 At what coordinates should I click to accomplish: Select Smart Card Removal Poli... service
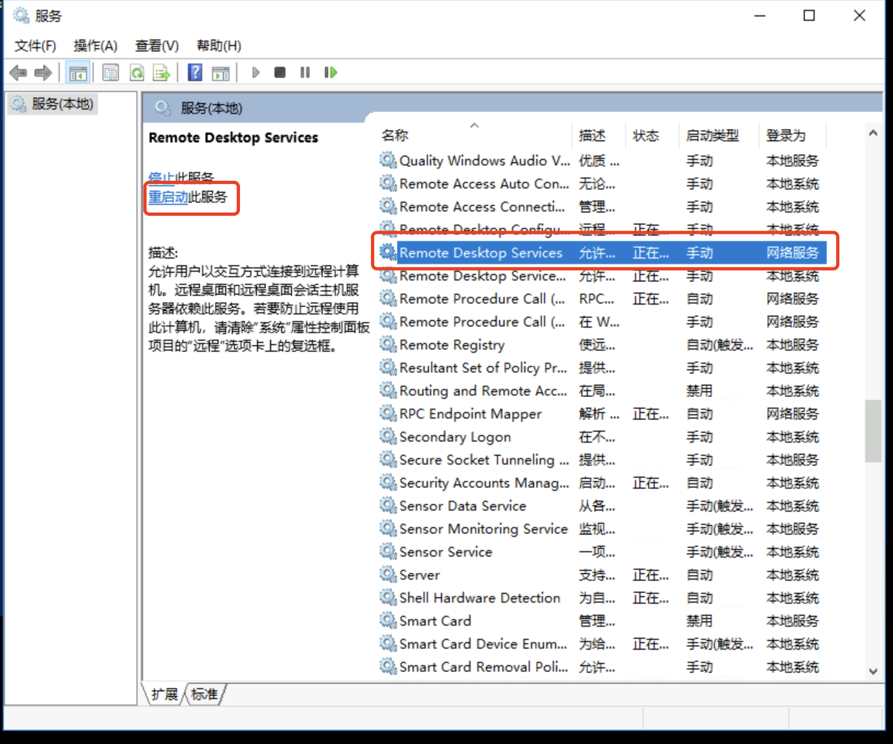[x=603, y=667]
